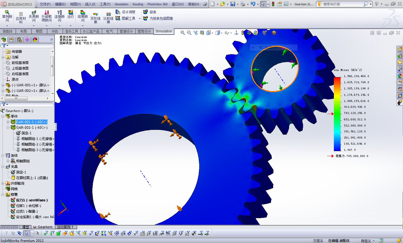Expand the panel tabs chevron

[x=51, y=40]
